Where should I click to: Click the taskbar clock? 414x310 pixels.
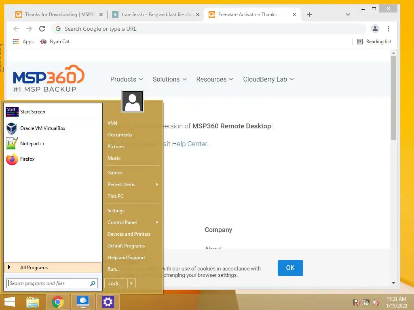(396, 302)
